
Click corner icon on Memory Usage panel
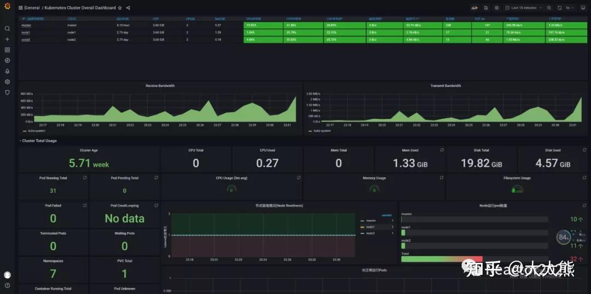pyautogui.click(x=442, y=178)
